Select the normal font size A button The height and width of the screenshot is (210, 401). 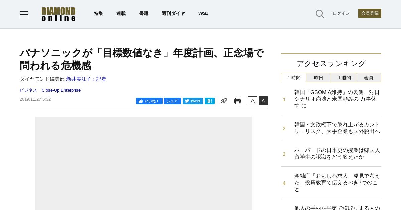pos(252,101)
